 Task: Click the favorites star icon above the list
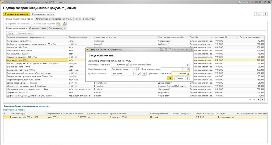pos(59,24)
